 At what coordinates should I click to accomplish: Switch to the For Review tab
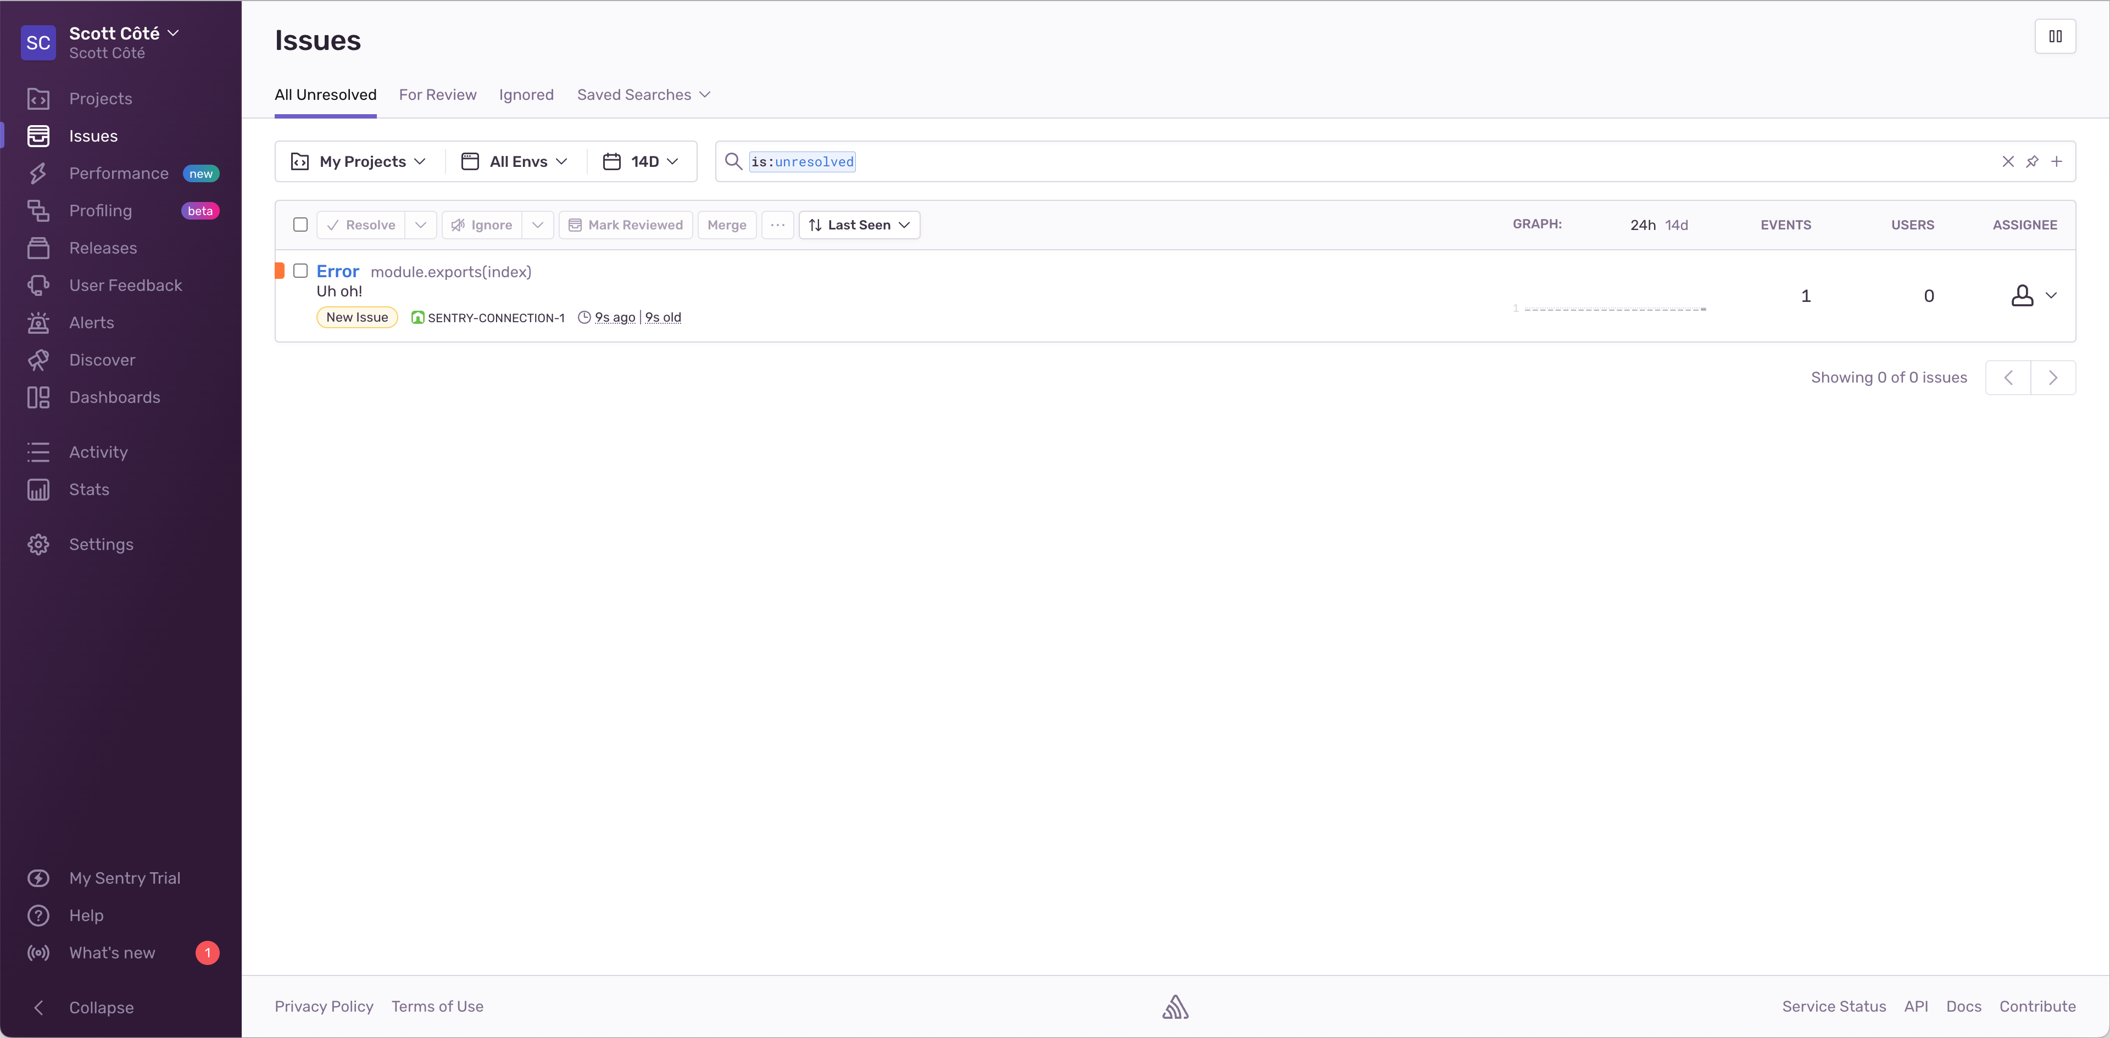(437, 95)
